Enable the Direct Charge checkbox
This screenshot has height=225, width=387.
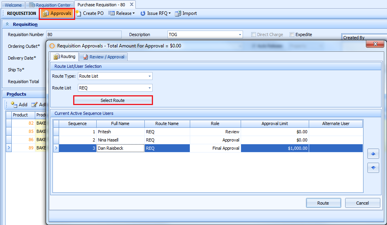click(x=254, y=34)
